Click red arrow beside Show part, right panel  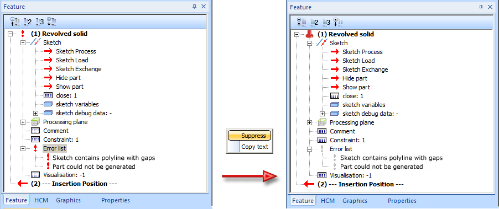click(335, 87)
